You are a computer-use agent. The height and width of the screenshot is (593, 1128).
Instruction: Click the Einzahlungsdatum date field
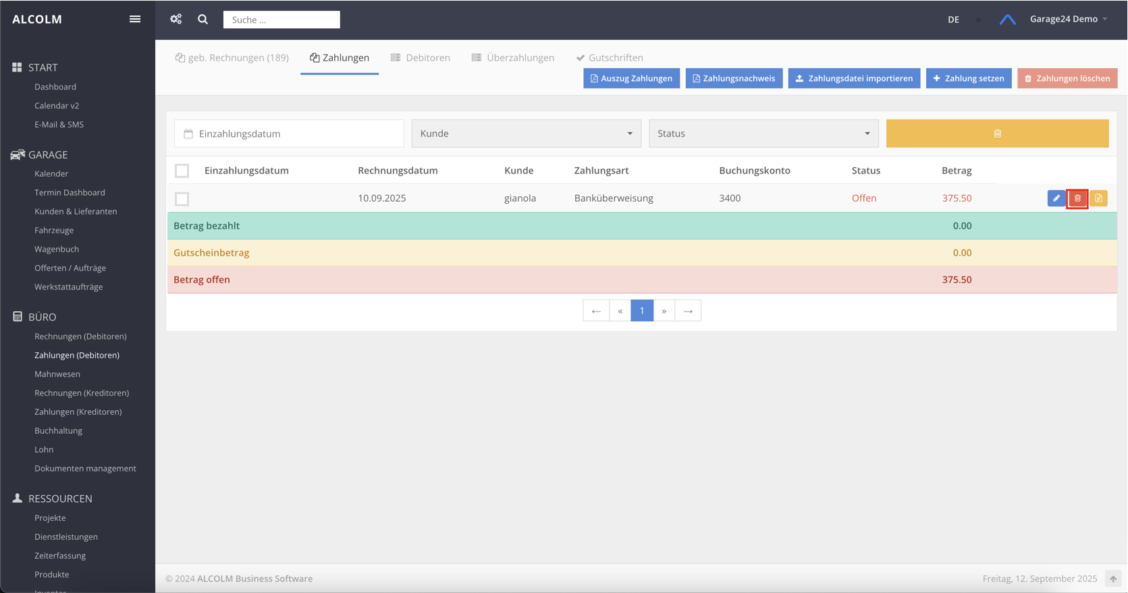tap(289, 134)
